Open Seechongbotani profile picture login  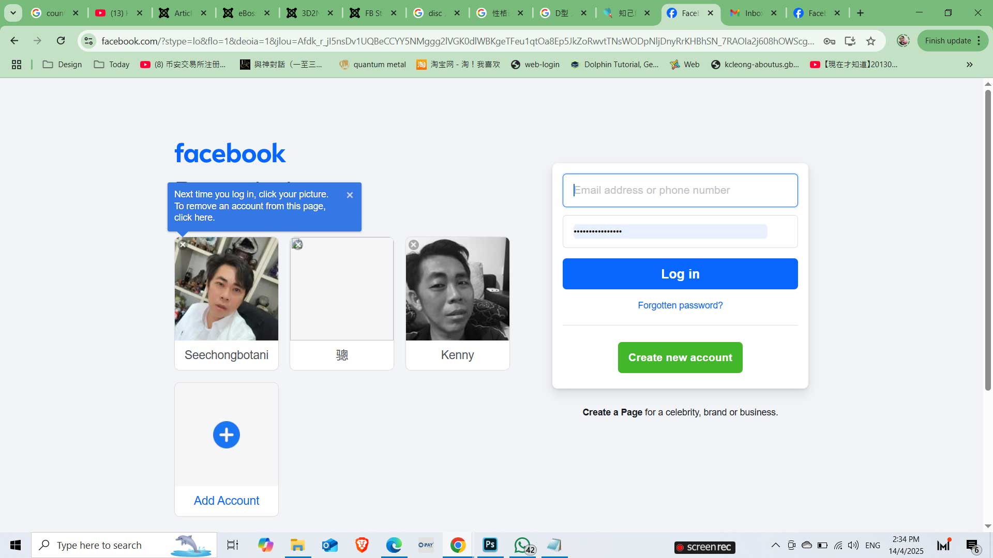(x=227, y=289)
